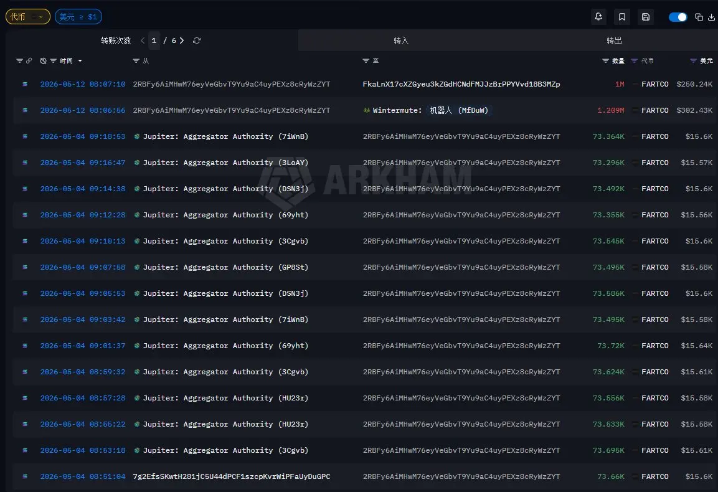Viewport: 718px width, 492px height.
Task: Open recipient address FkaLnX17cXZGyeu3kZGdH…
Action: pos(461,84)
